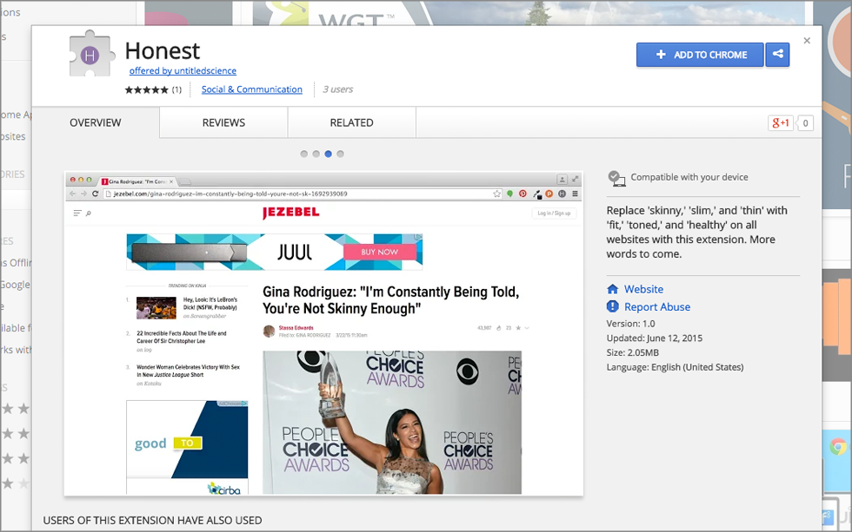Click the 3 users text
This screenshot has height=532, width=852.
(338, 89)
